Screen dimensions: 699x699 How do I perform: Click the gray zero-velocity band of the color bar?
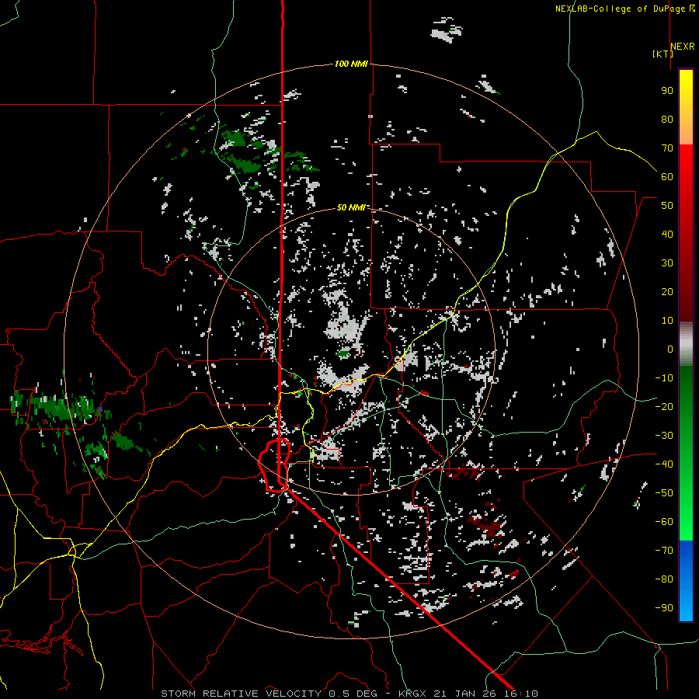pyautogui.click(x=686, y=344)
